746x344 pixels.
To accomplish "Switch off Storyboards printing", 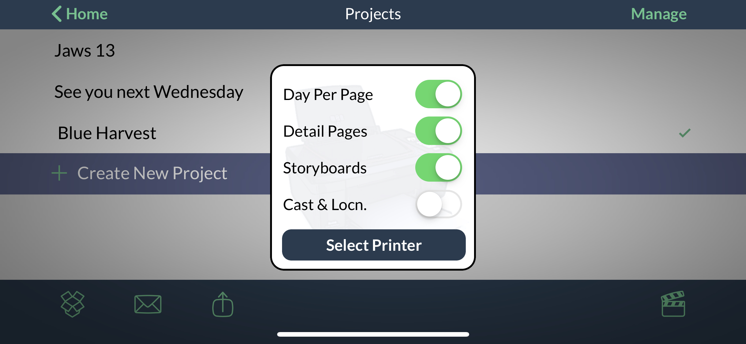I will point(438,168).
